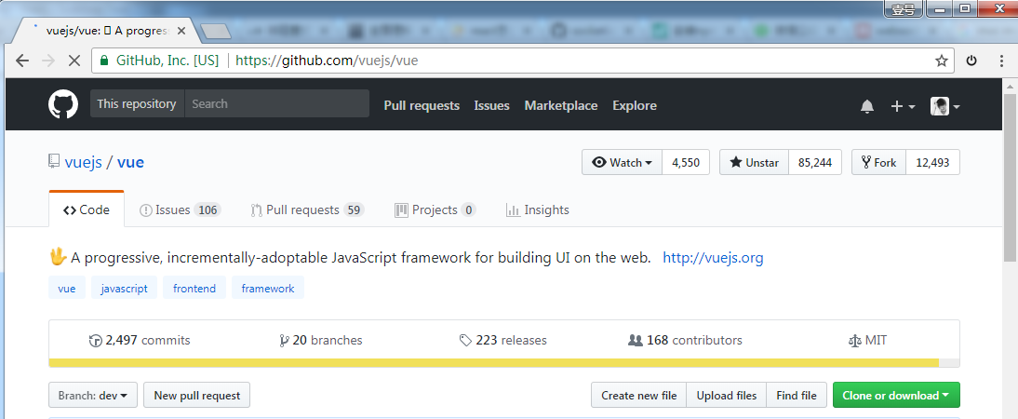This screenshot has height=419, width=1018.
Task: Click the yellow language breakdown bar
Action: coord(493,362)
